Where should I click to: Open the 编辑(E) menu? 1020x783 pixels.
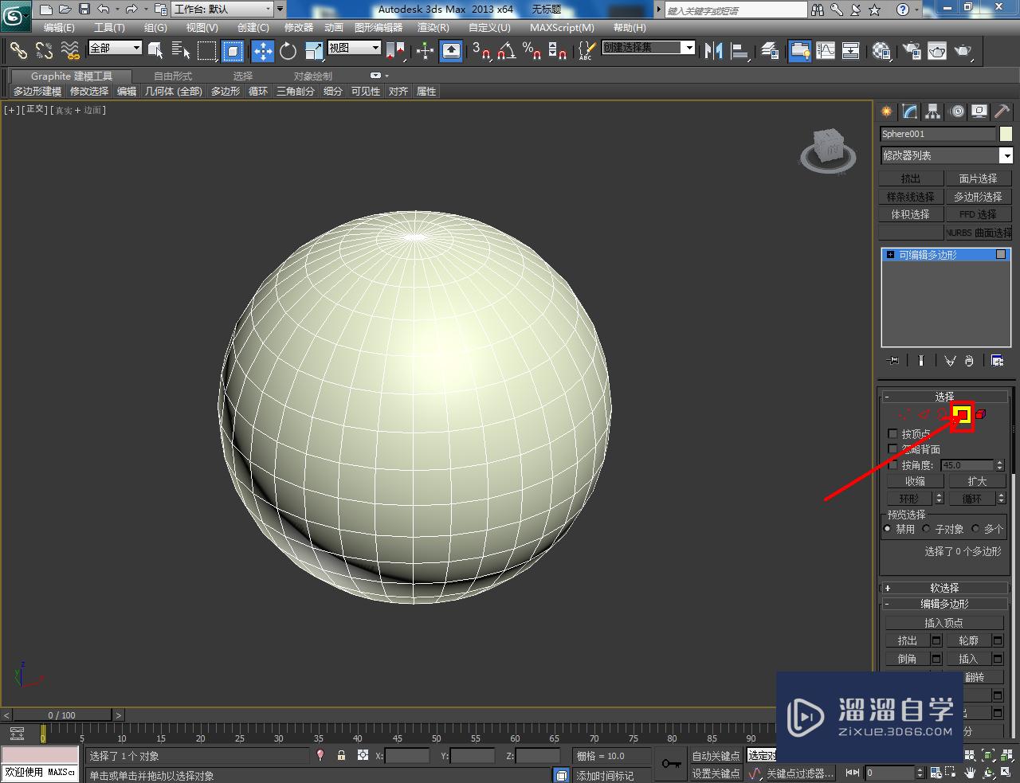59,27
